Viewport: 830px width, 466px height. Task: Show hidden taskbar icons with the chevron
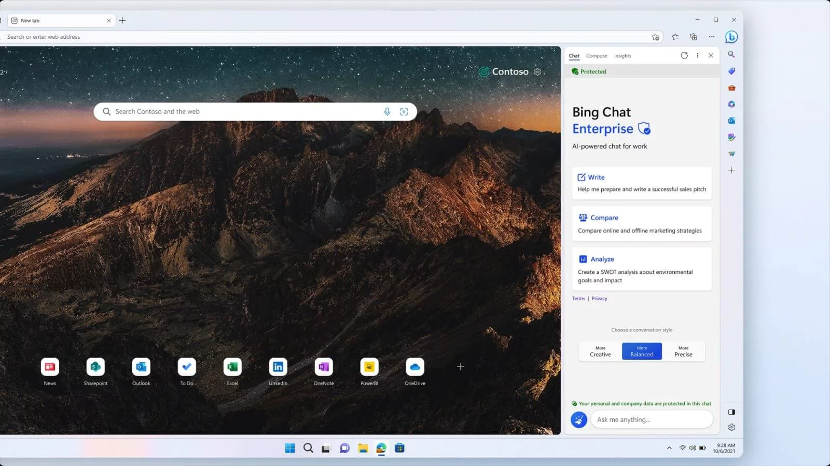coord(669,448)
